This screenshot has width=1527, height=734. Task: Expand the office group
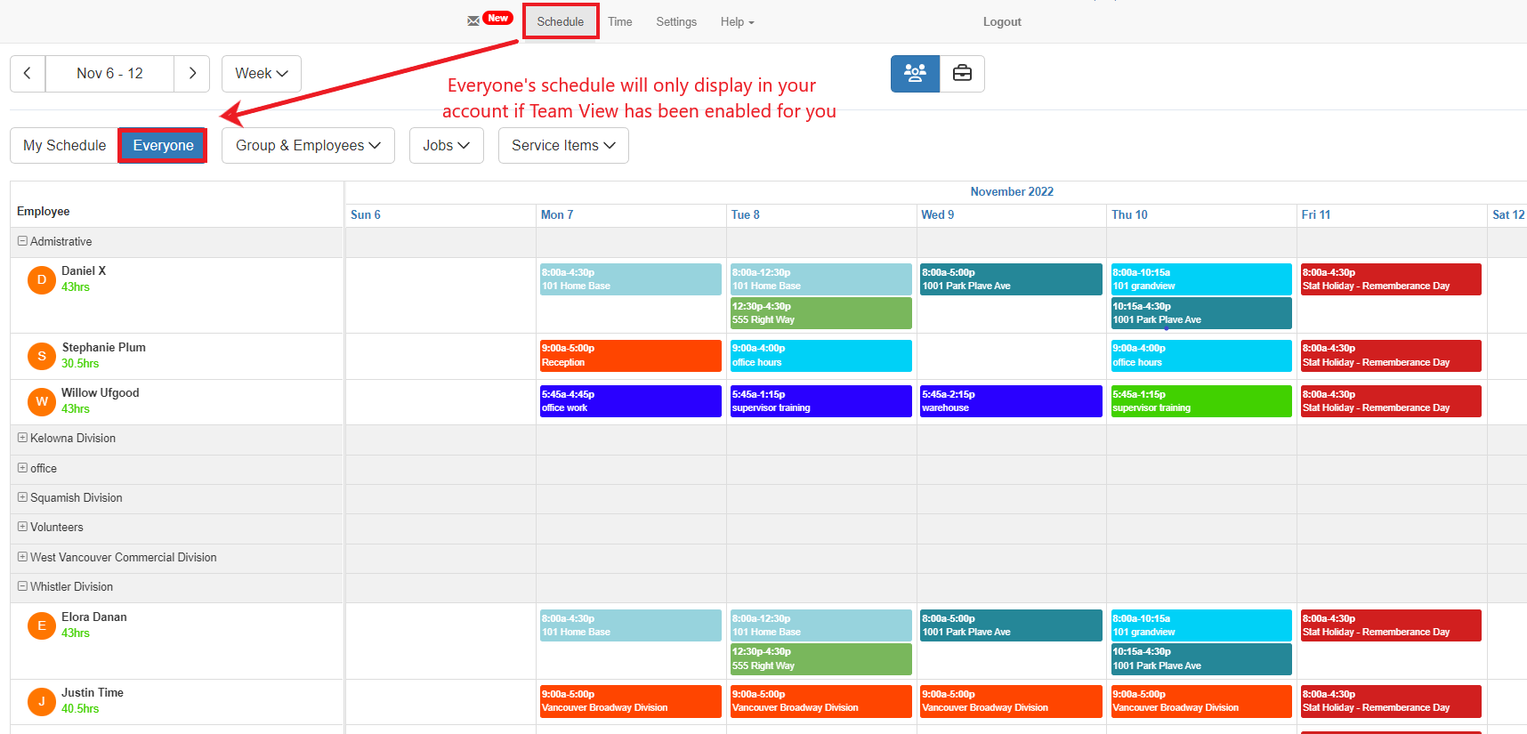pyautogui.click(x=22, y=468)
